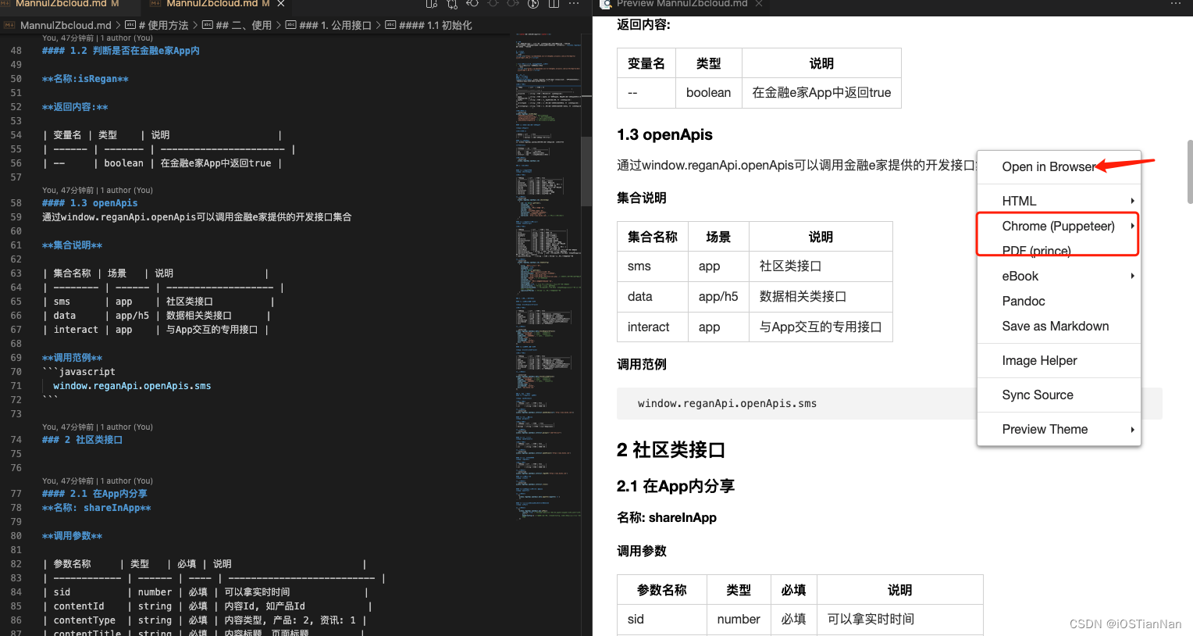Choose Open in Browser from context menu

point(1049,166)
